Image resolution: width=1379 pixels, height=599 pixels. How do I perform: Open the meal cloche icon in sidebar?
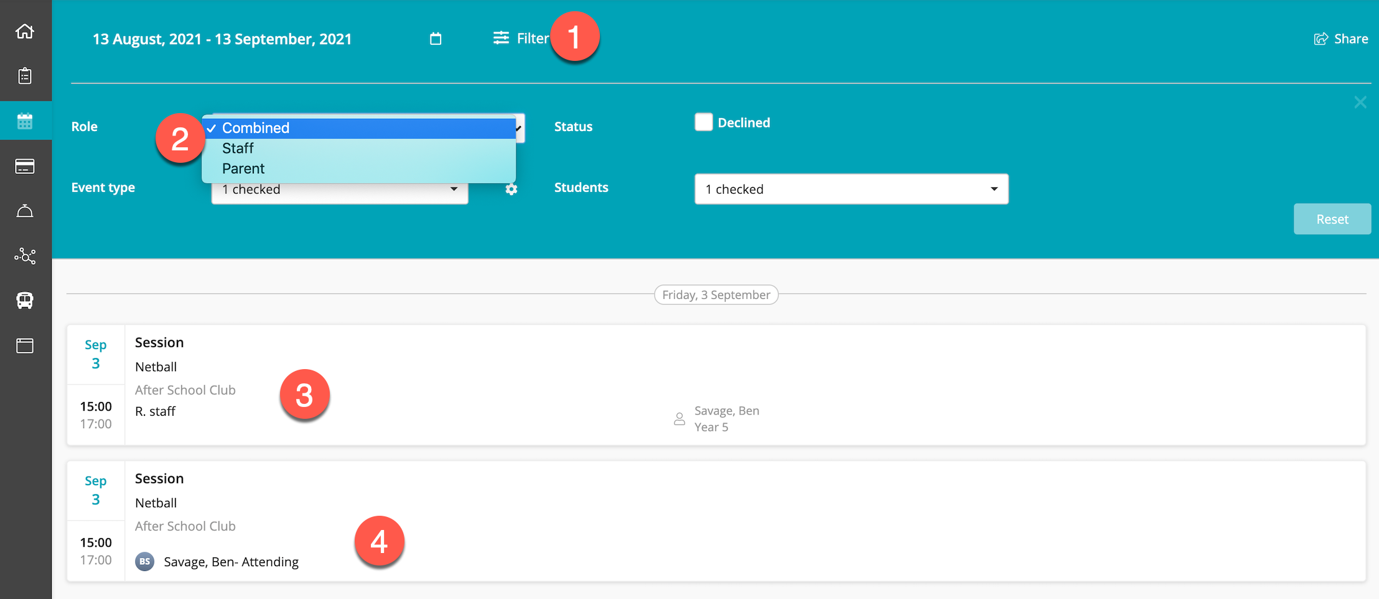point(25,211)
